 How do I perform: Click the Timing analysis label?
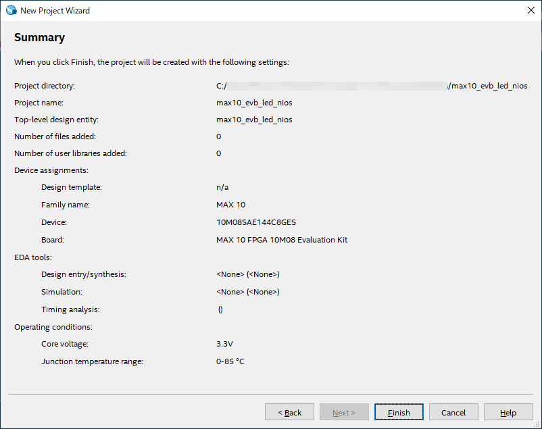[x=70, y=309]
